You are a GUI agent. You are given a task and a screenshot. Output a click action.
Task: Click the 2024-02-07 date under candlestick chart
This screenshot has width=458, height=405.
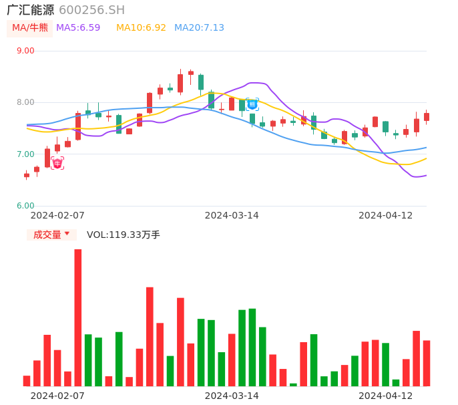click(57, 215)
